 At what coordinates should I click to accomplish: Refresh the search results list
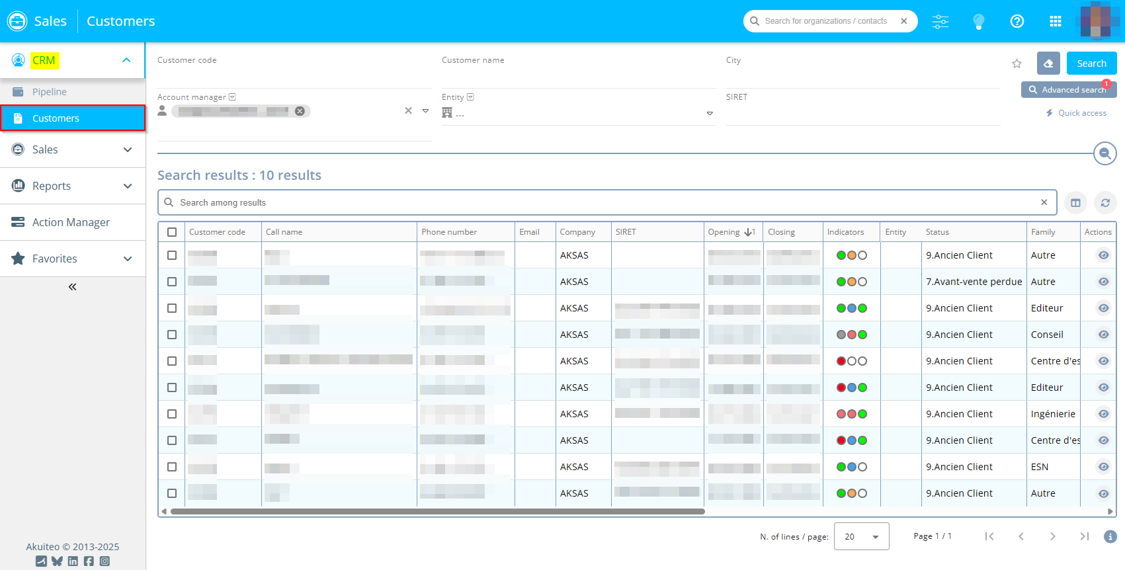click(x=1105, y=203)
